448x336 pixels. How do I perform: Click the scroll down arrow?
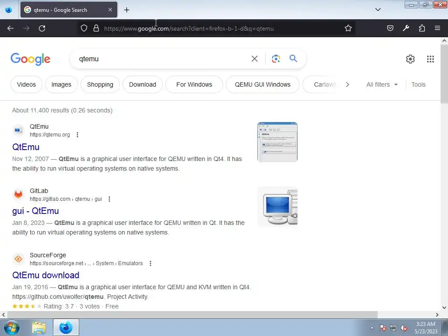444,308
